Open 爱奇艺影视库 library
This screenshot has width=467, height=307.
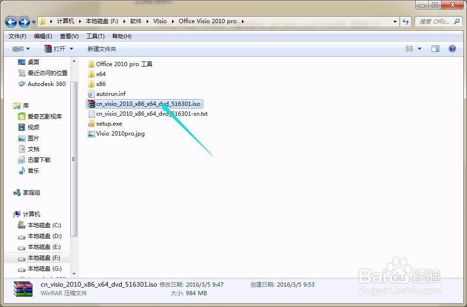[40, 116]
